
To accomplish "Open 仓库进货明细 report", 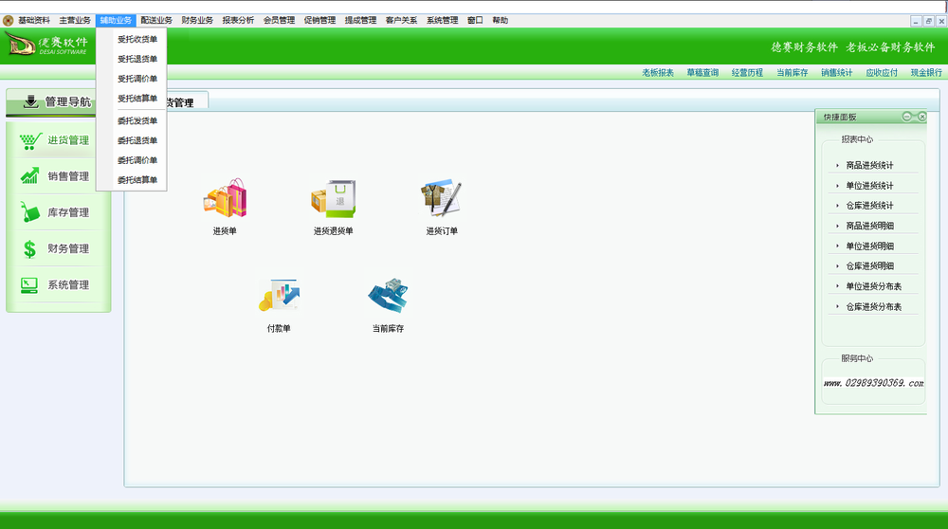I will click(x=869, y=266).
